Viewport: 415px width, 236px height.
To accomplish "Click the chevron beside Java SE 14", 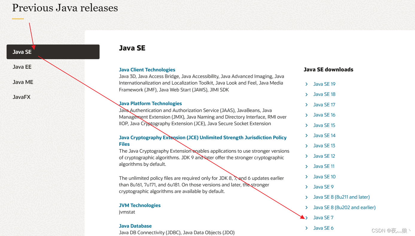I will [x=306, y=135].
